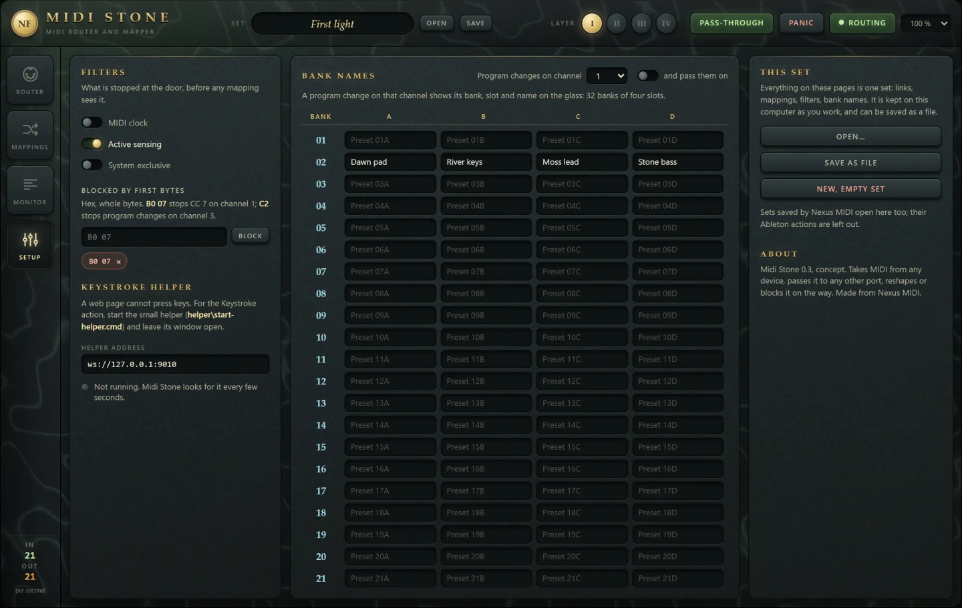Click the set name field 'First light'

click(332, 23)
